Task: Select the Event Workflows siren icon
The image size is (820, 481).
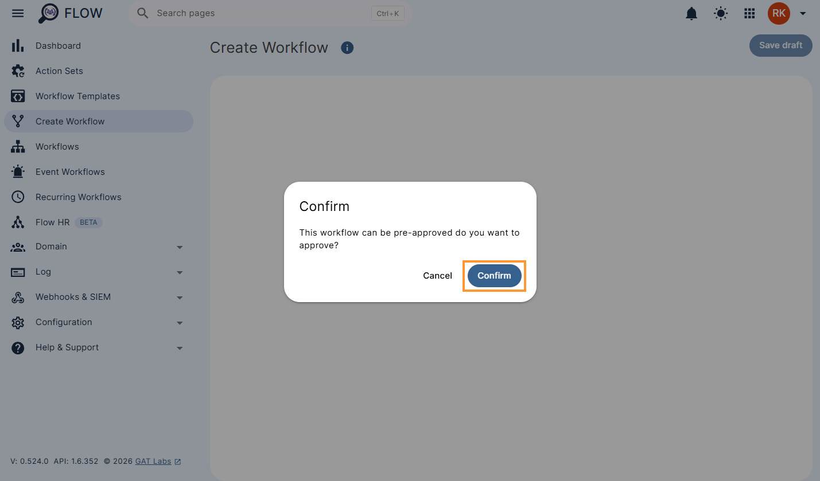Action: point(18,172)
